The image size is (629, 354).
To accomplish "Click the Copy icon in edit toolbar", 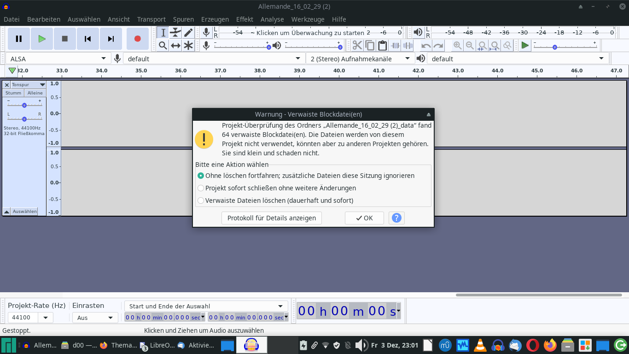I will click(x=370, y=45).
